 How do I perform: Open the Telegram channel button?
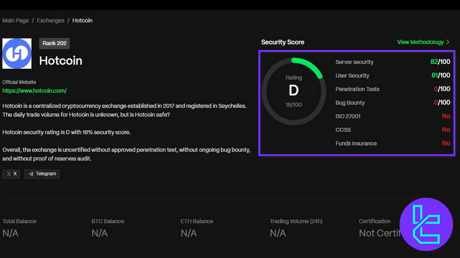(42, 174)
